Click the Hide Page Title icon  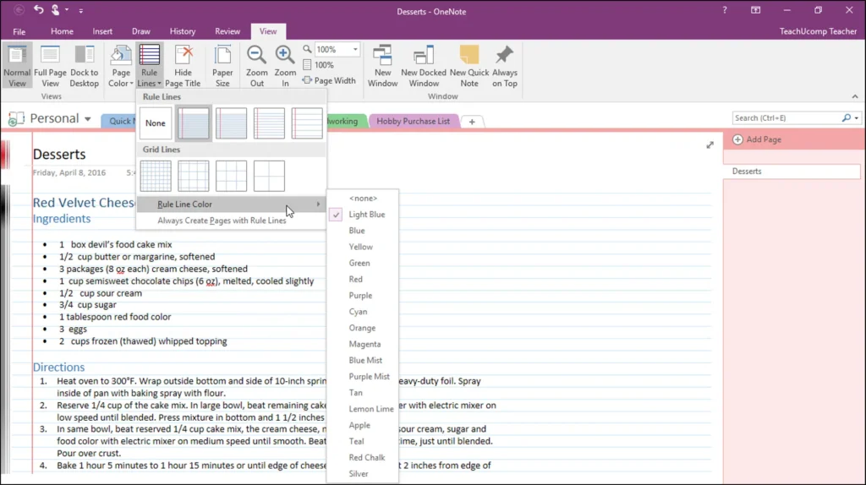tap(183, 66)
